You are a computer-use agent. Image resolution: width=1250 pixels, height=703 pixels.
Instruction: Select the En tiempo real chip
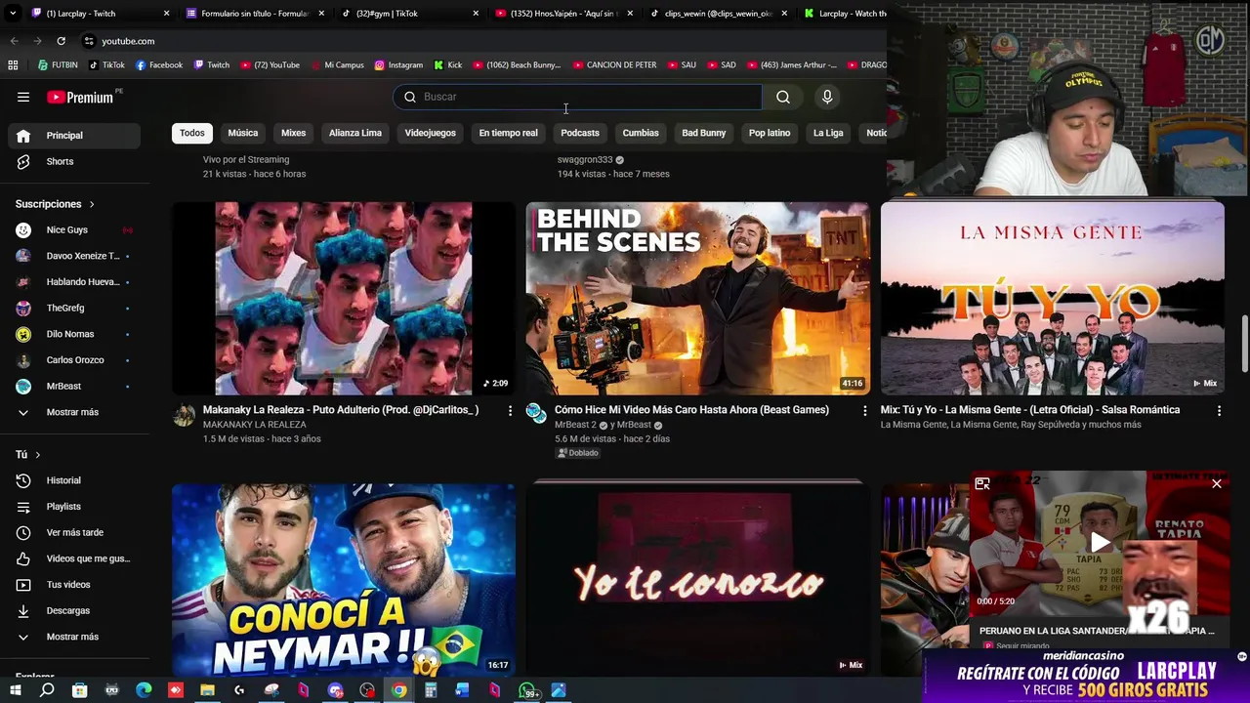coord(508,133)
